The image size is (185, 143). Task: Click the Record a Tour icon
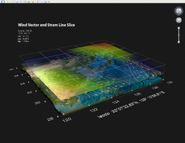point(21,2)
